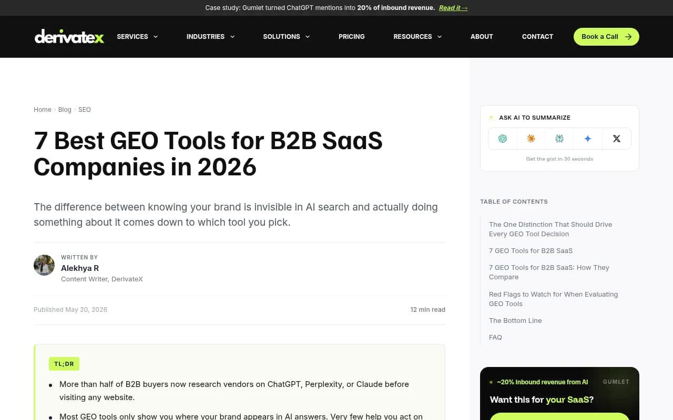Click the 'ASK AI TO SUMMARIZE' heading
Screen dimensions: 673x420
(535, 118)
